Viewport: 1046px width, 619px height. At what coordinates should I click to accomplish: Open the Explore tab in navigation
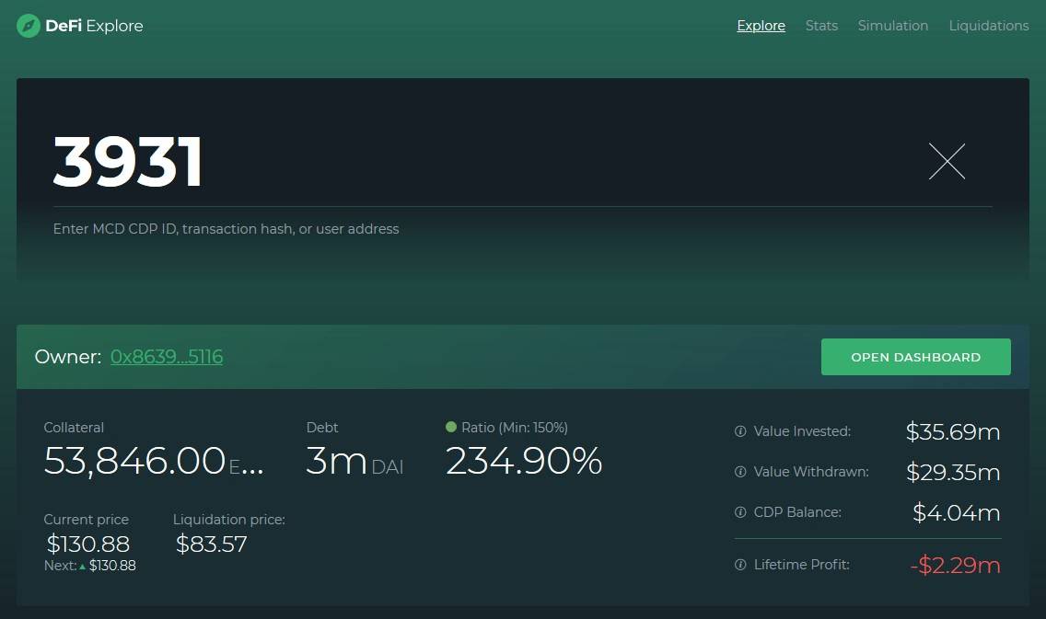coord(761,26)
